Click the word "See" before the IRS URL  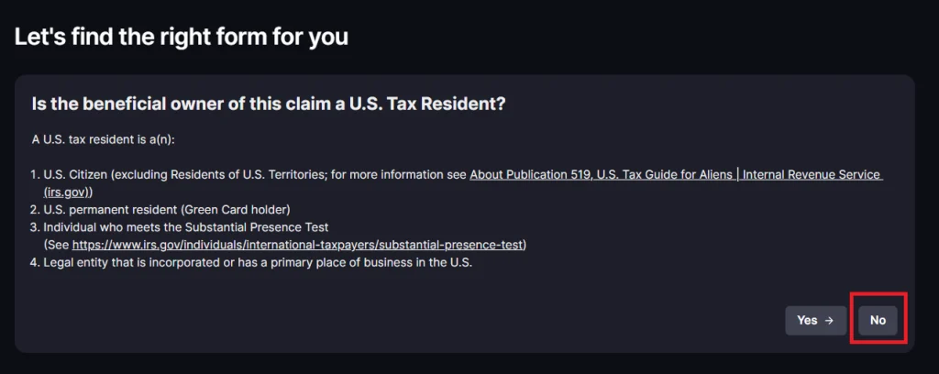(58, 245)
